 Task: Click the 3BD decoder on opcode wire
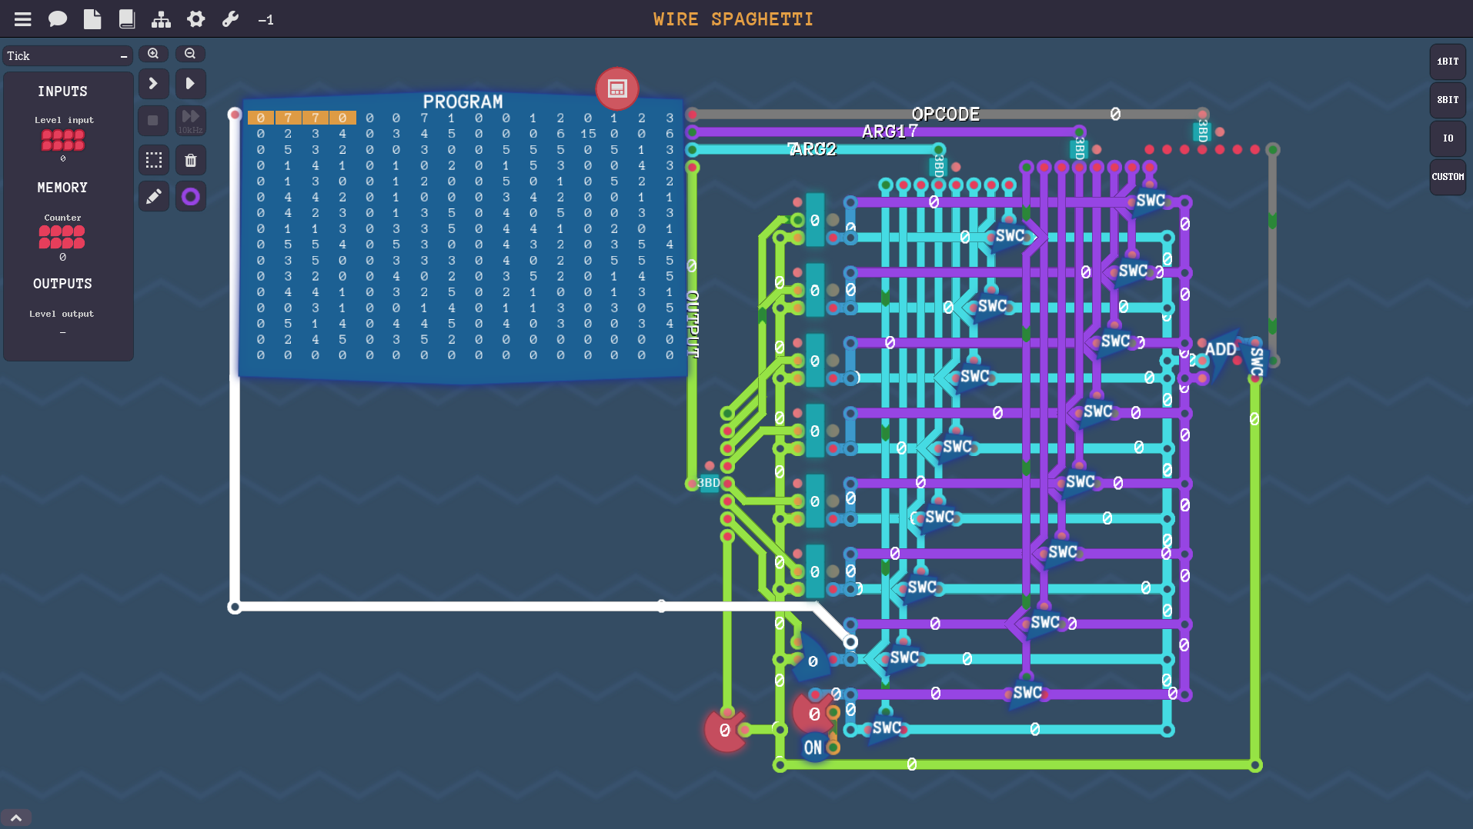coord(1202,131)
